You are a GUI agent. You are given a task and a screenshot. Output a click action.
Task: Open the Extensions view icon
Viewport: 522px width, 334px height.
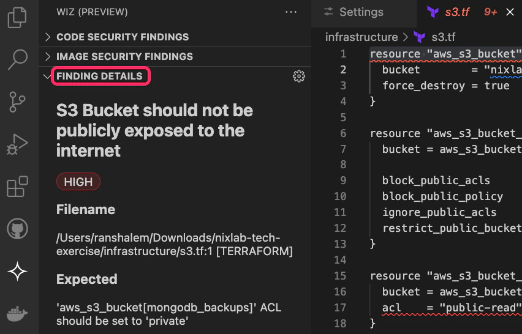(x=18, y=187)
